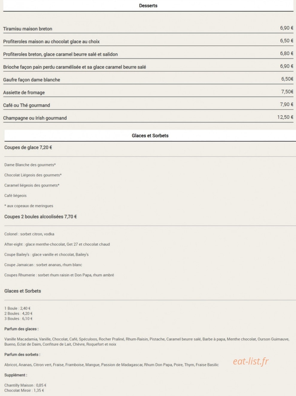Viewport: 296px width, 396px height.
Task: Select Colonel sorbet citron, vodka
Action: pos(29,234)
